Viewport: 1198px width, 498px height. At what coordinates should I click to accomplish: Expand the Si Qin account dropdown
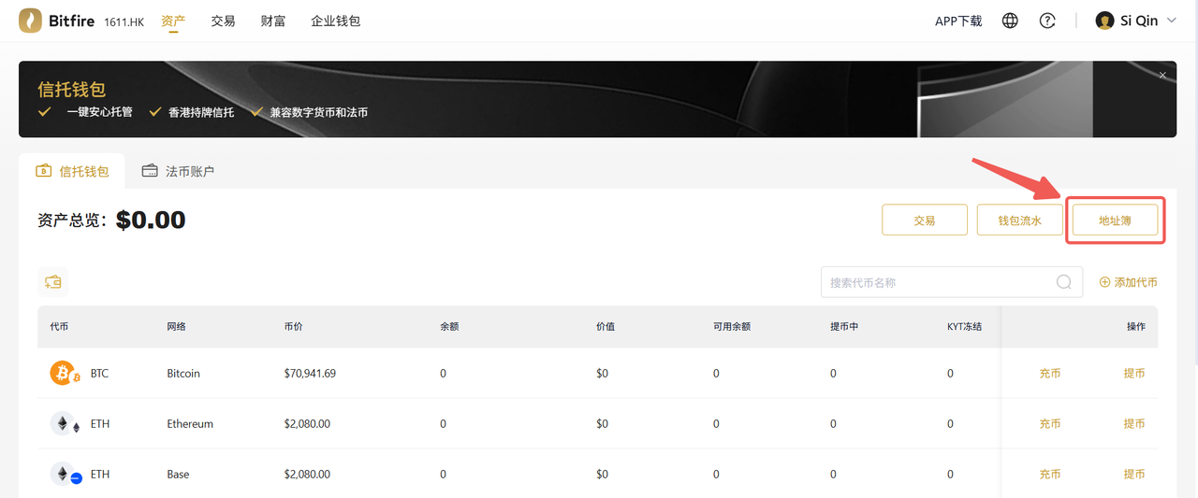[1172, 21]
